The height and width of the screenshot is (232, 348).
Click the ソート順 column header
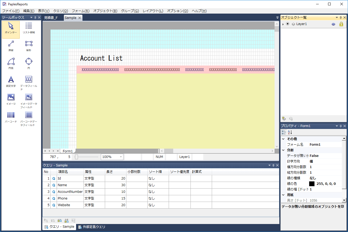click(x=158, y=172)
